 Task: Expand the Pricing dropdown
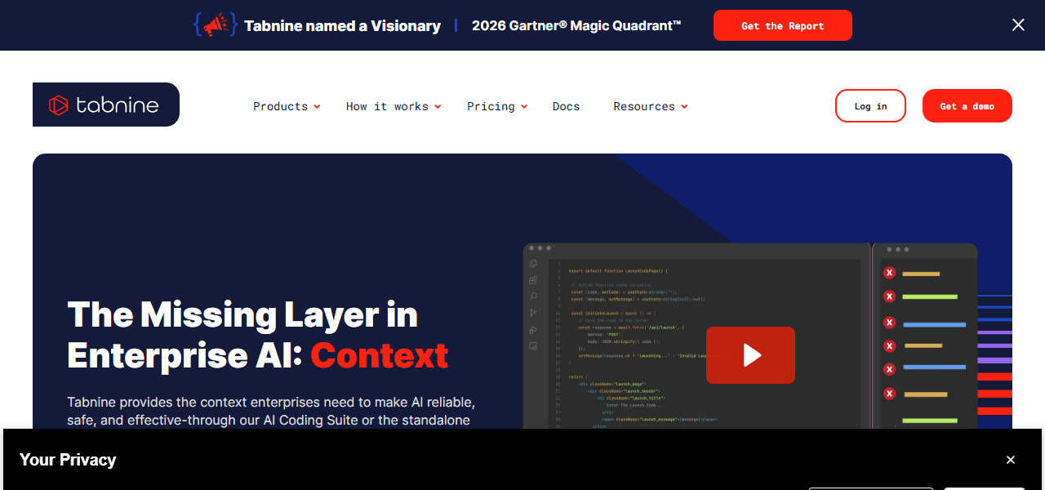[497, 106]
